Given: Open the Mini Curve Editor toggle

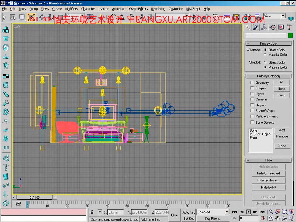Looking at the screenshot, I should (x=18, y=204).
